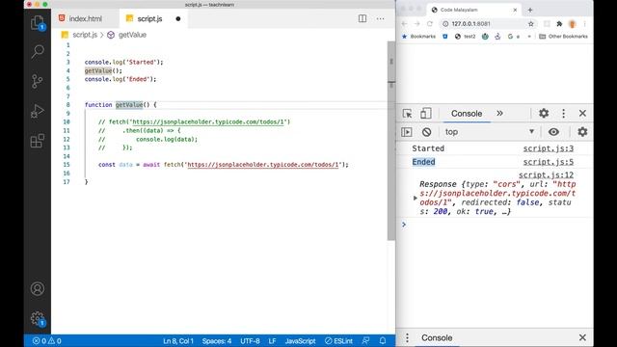617x347 pixels.
Task: Open the Extensions view
Action: pyautogui.click(x=38, y=141)
